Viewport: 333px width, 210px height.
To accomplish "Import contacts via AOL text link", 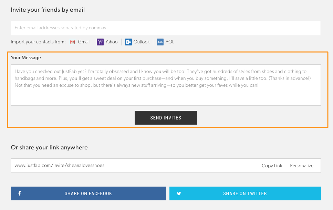I will 170,42.
